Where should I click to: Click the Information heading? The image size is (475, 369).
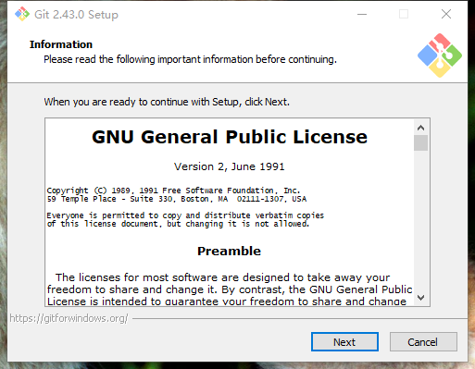(61, 44)
